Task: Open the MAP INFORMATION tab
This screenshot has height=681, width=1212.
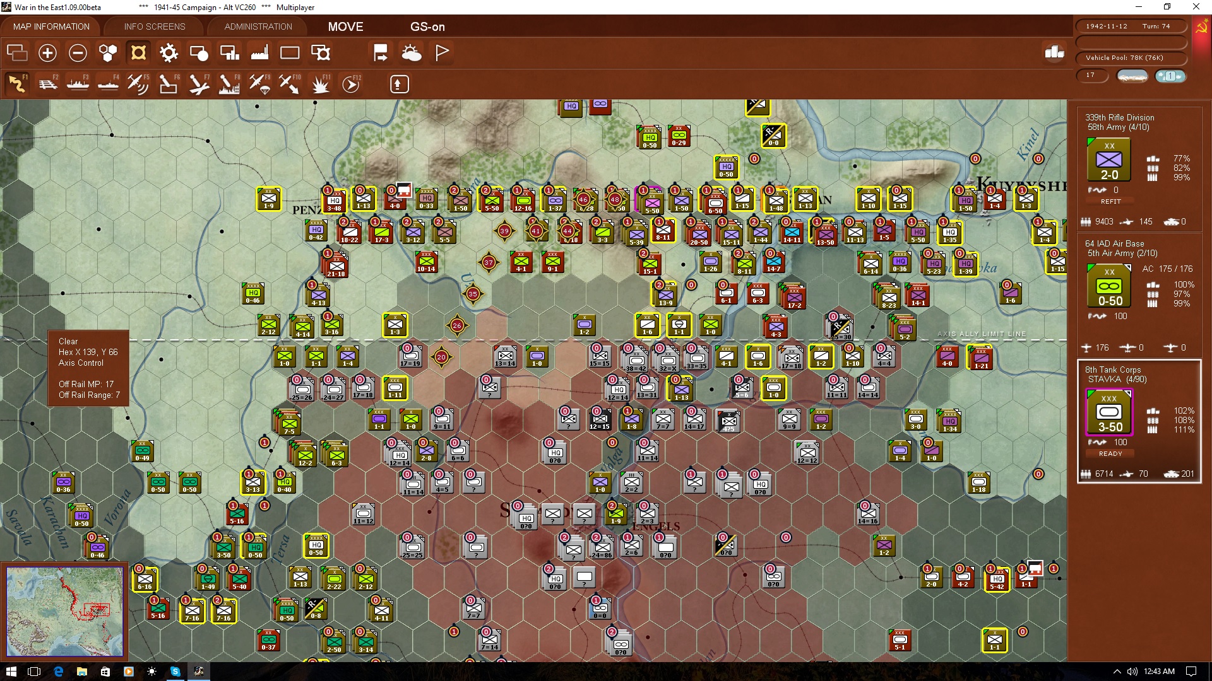Action: click(x=51, y=26)
